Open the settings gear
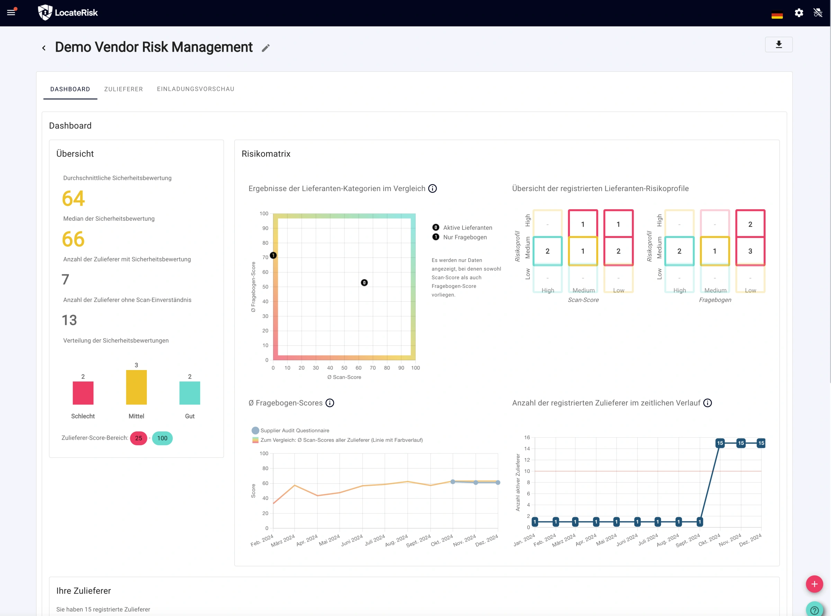 (x=798, y=13)
